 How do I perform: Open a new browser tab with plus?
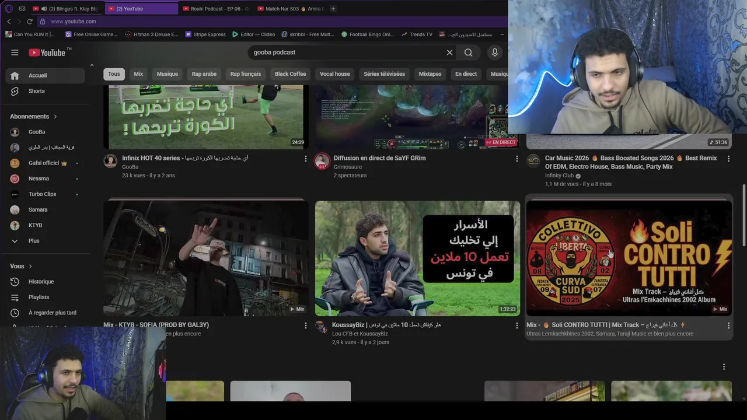point(333,9)
